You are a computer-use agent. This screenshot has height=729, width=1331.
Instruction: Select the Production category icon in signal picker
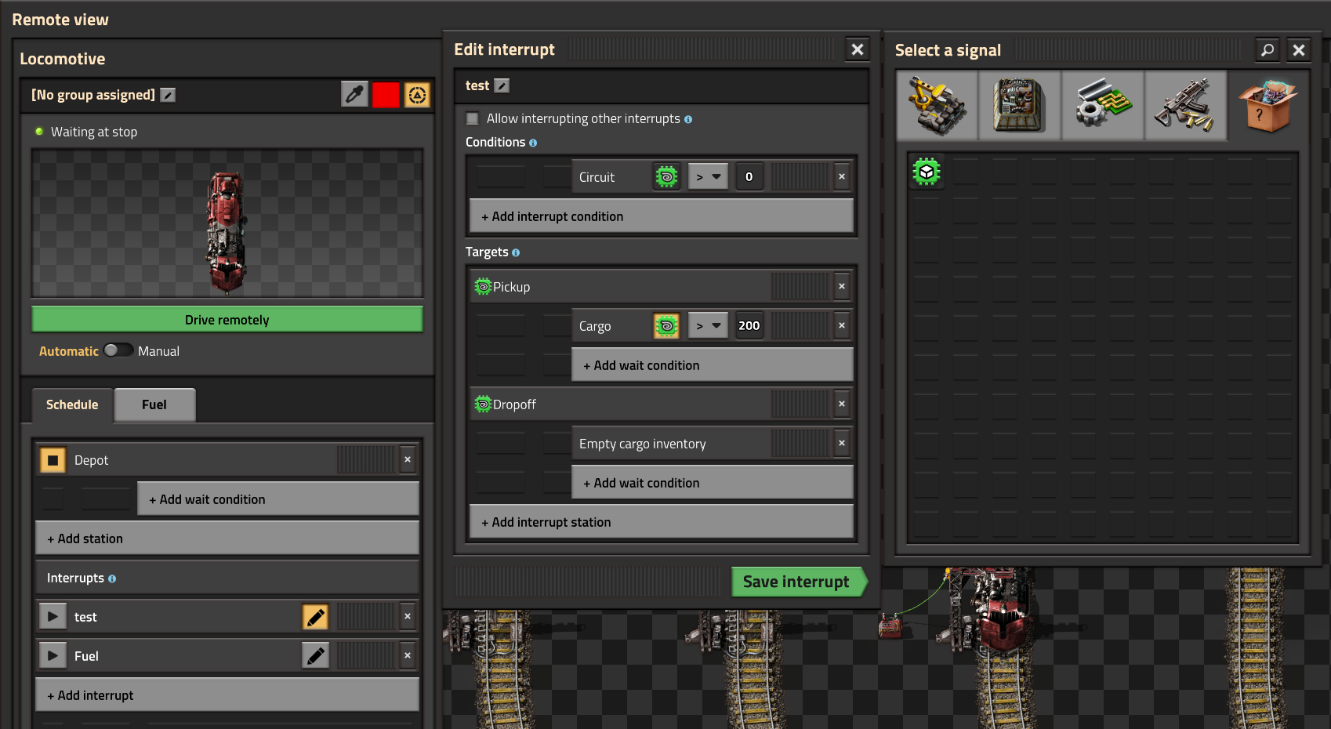pyautogui.click(x=1019, y=106)
